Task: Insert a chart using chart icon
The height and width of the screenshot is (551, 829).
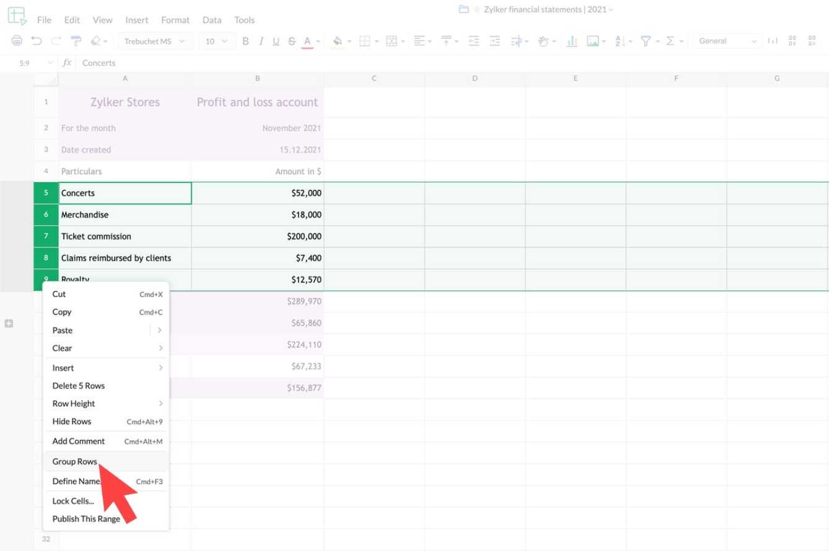Action: [x=572, y=41]
